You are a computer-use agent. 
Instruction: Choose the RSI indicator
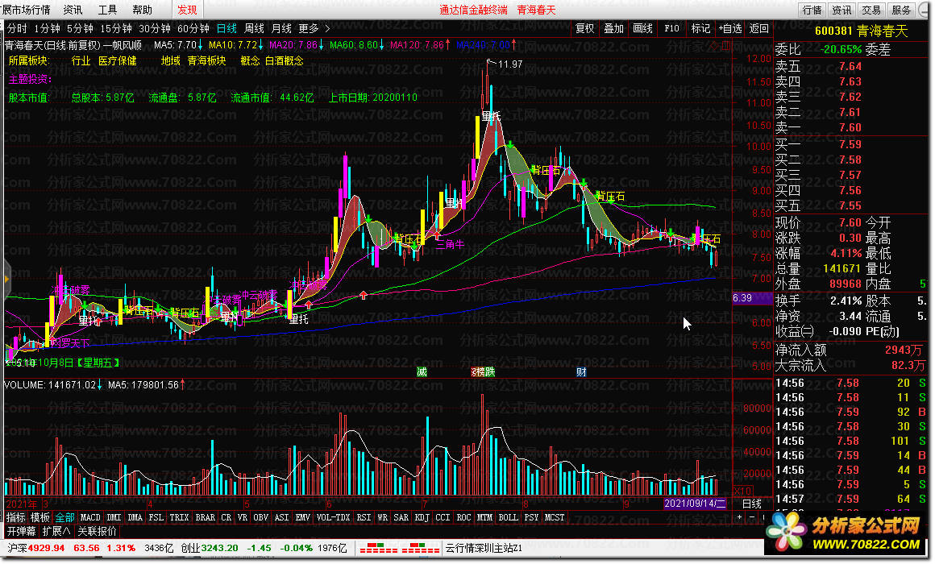[364, 517]
